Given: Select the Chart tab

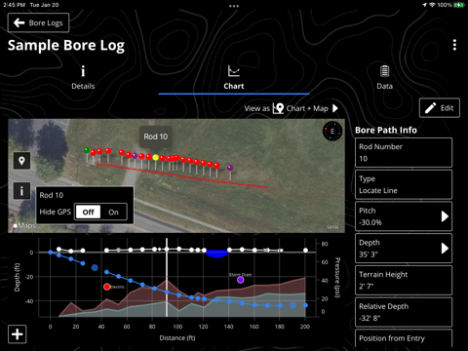Looking at the screenshot, I should [x=234, y=77].
